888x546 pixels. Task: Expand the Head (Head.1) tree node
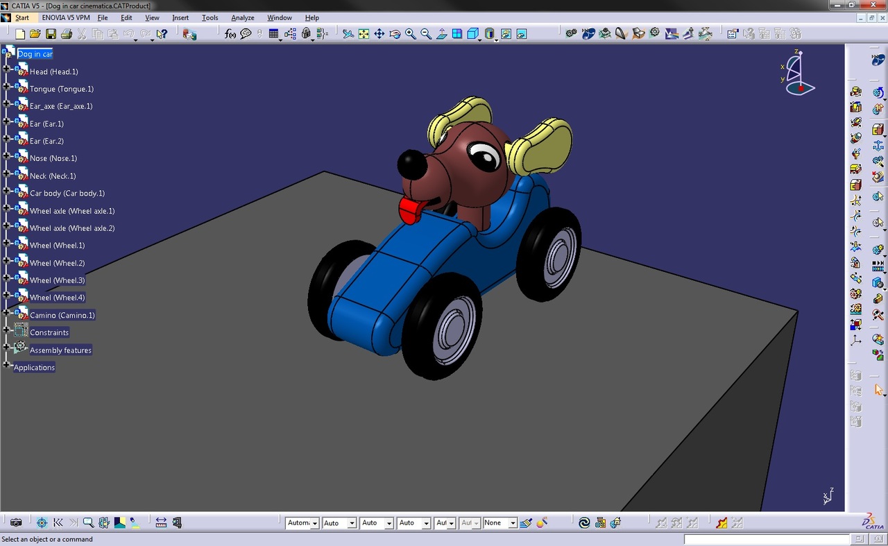[x=6, y=68]
